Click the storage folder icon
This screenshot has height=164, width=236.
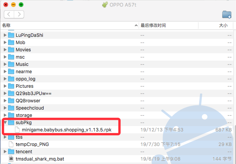11,115
